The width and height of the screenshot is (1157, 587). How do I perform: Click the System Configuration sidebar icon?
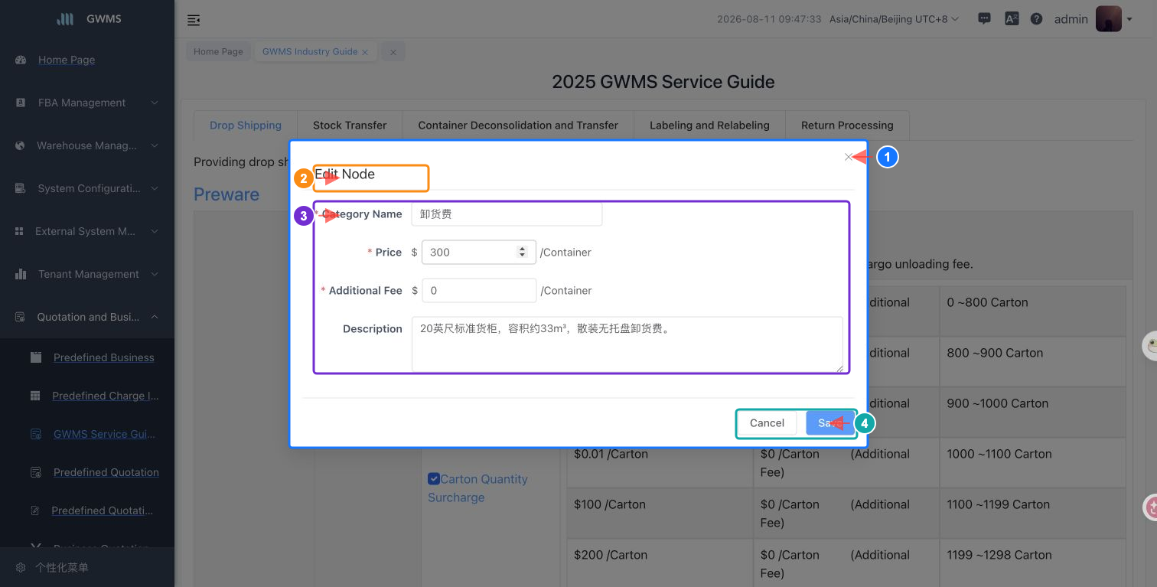pos(21,188)
